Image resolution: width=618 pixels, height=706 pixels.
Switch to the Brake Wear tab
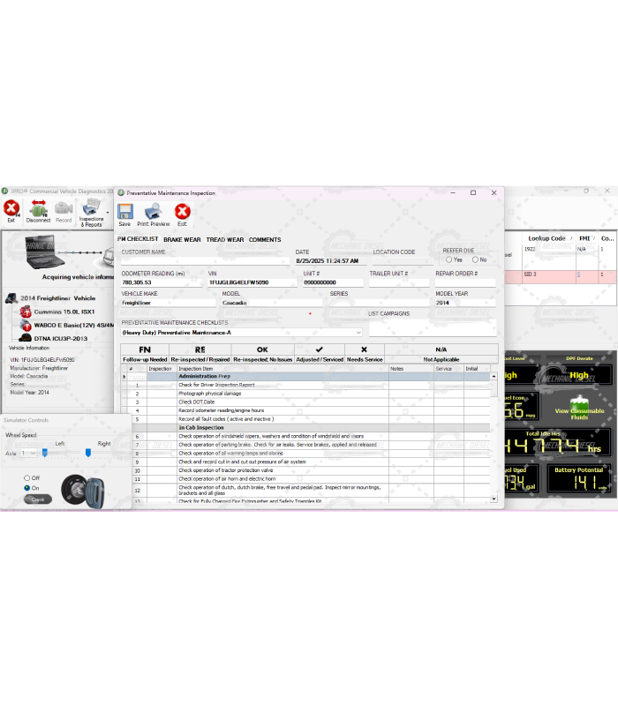(182, 239)
